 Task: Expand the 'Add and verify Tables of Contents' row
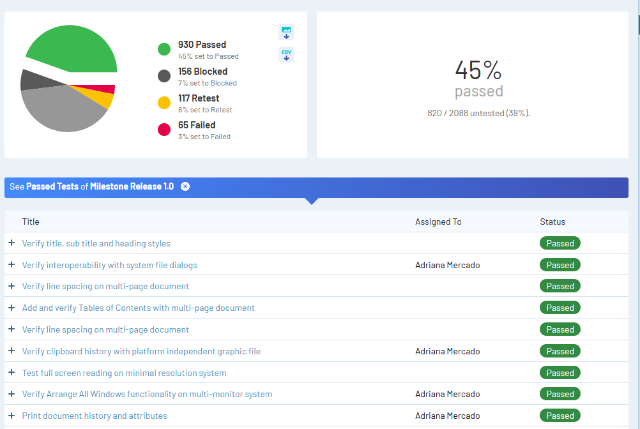point(11,308)
